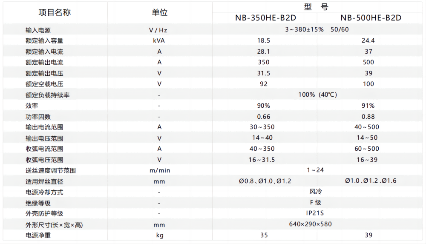The image size is (426, 244).
Task: Click the 500 rated output current value
Action: point(368,62)
